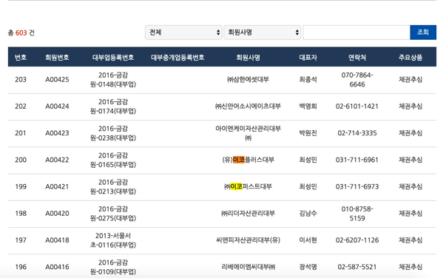The height and width of the screenshot is (278, 443).
Task: Click registration number 2016-금감원-0148(대부업)
Action: coord(113,80)
